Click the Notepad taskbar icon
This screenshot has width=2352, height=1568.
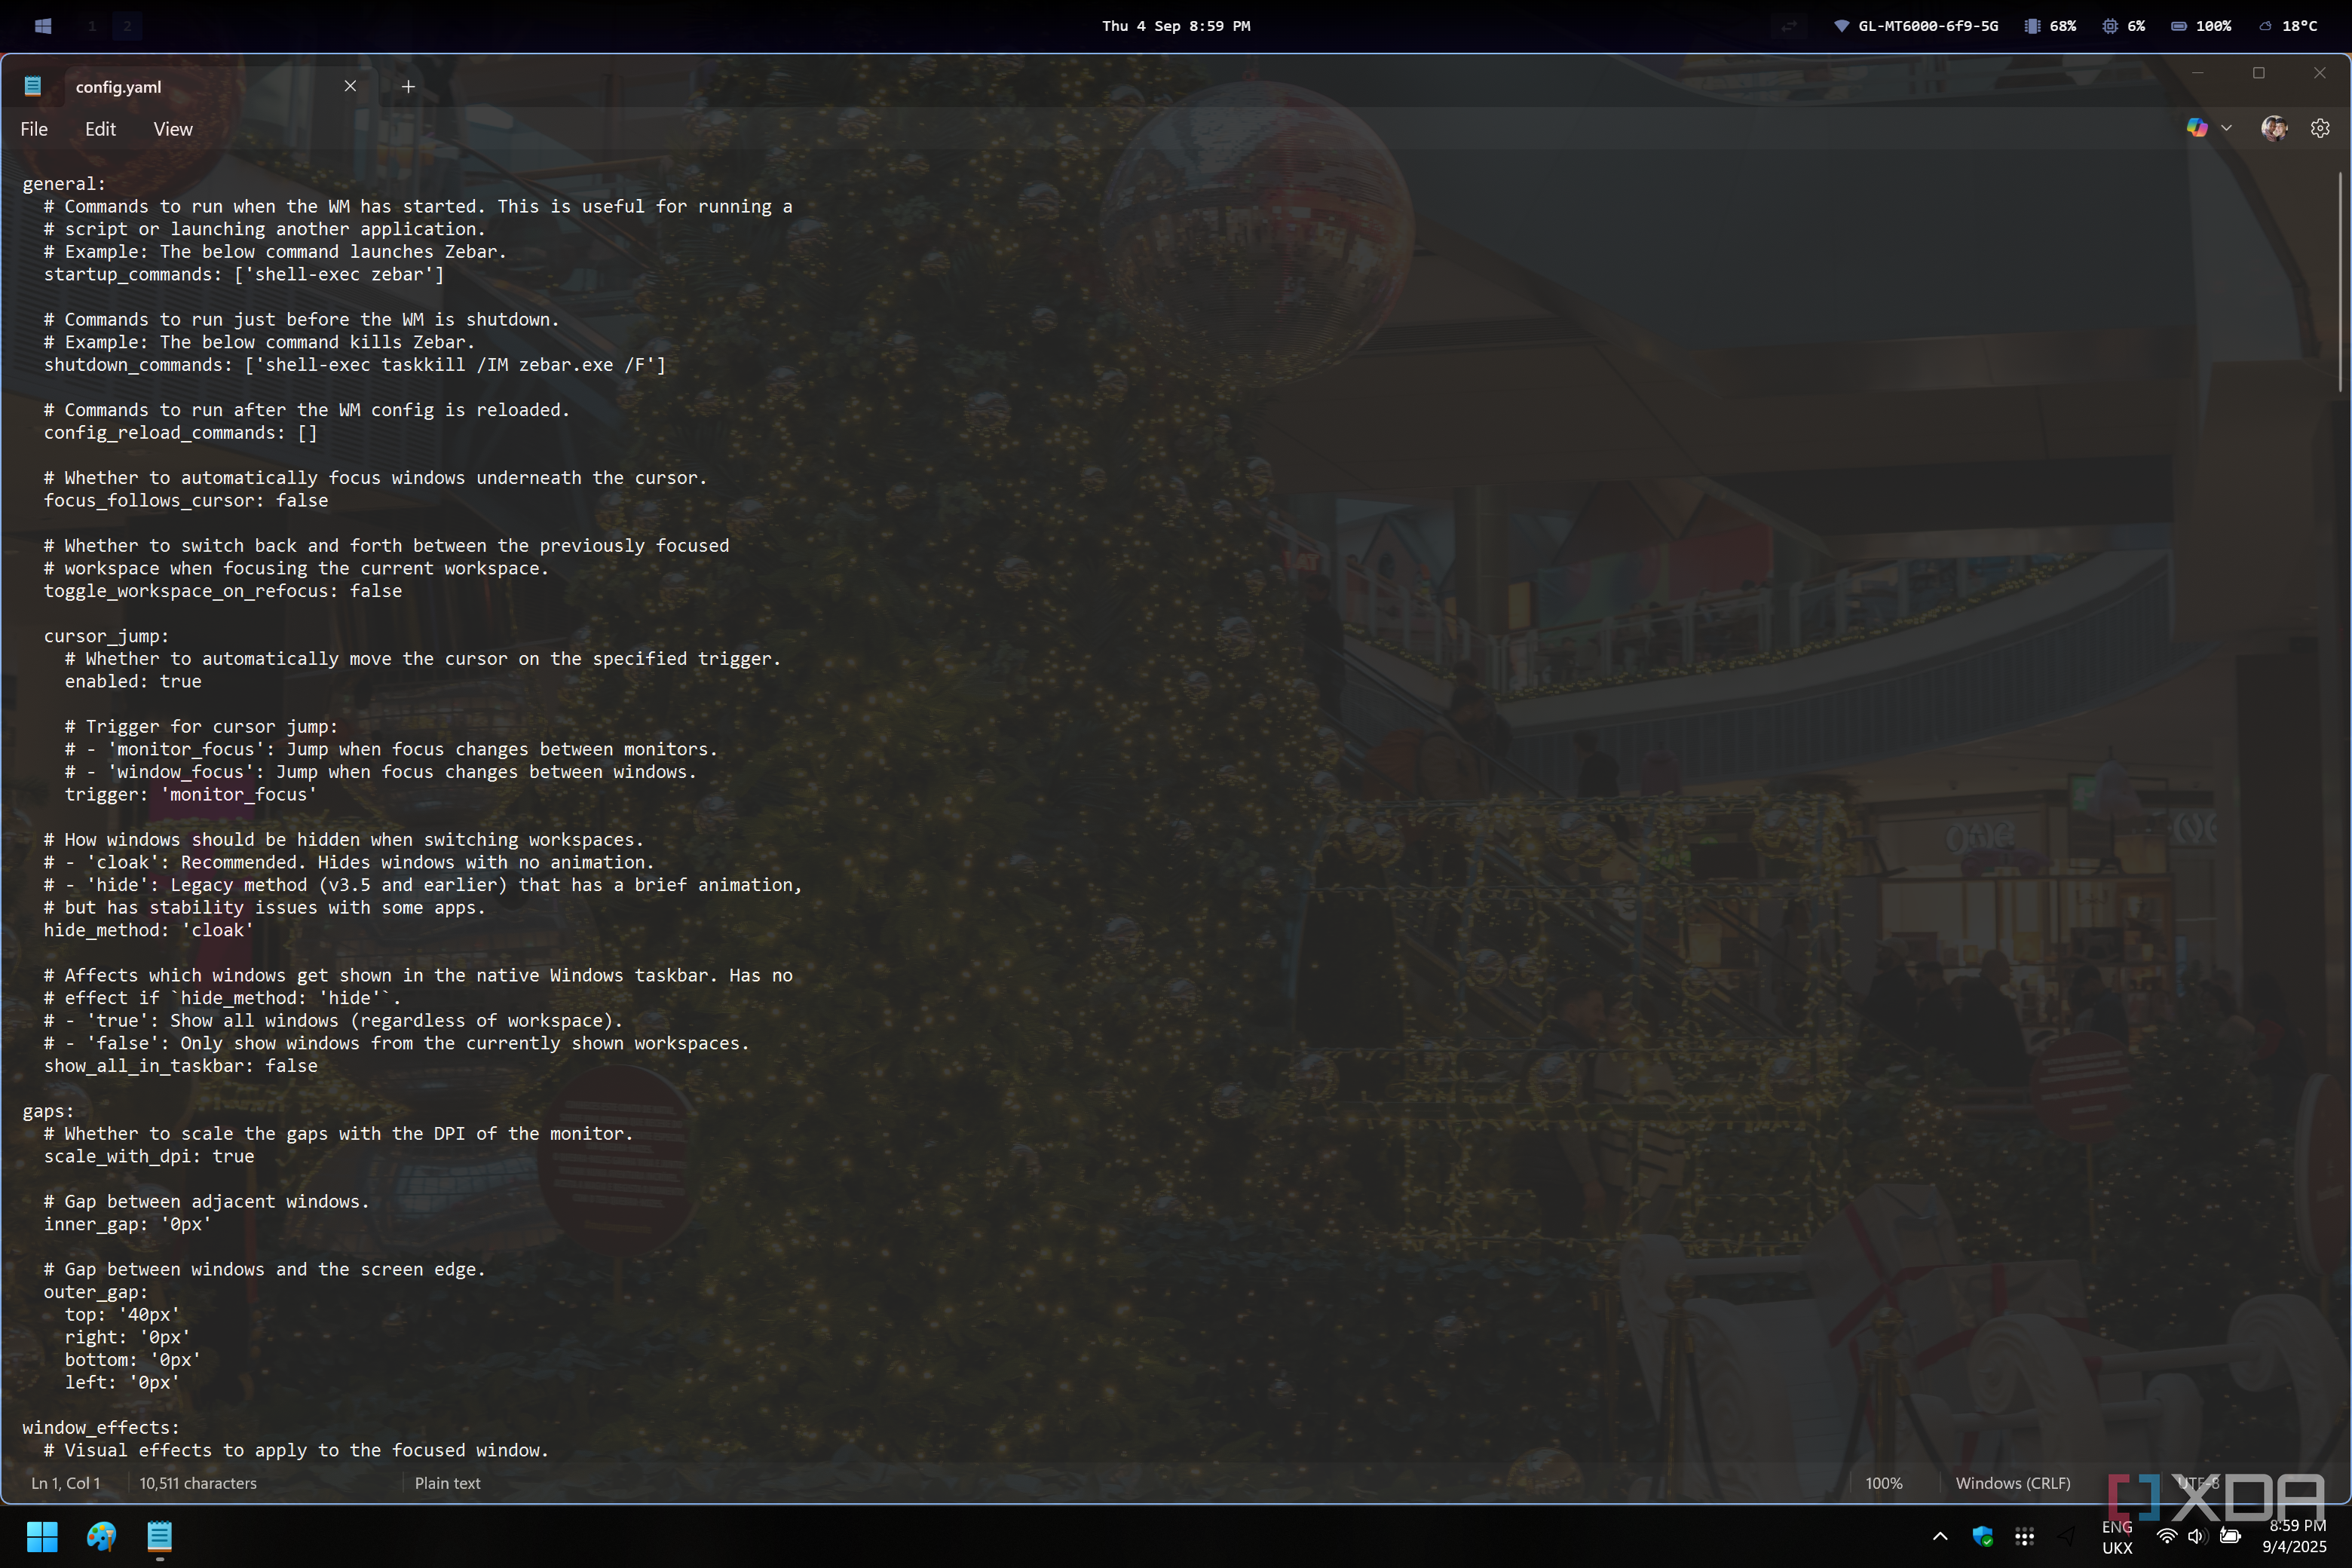[x=160, y=1536]
